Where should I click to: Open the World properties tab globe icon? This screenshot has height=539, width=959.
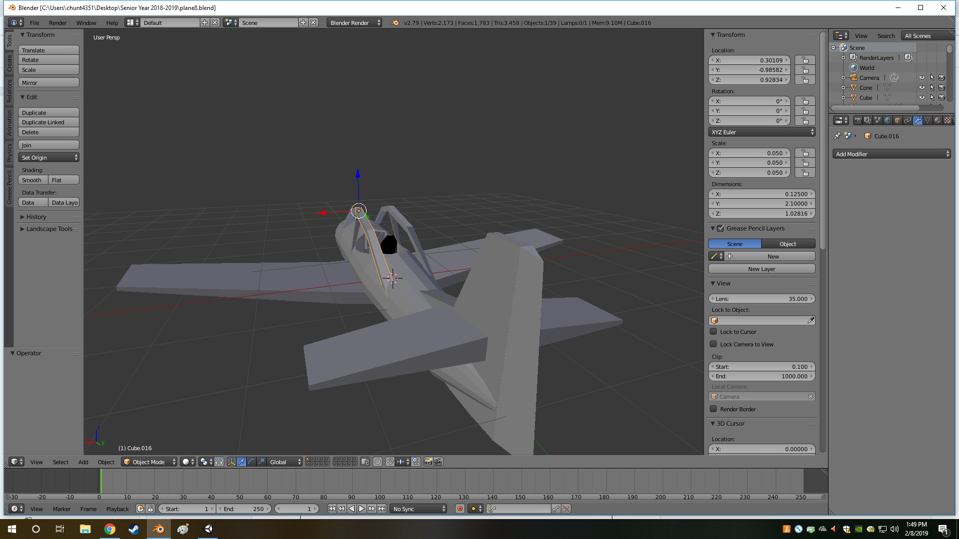pyautogui.click(x=888, y=120)
